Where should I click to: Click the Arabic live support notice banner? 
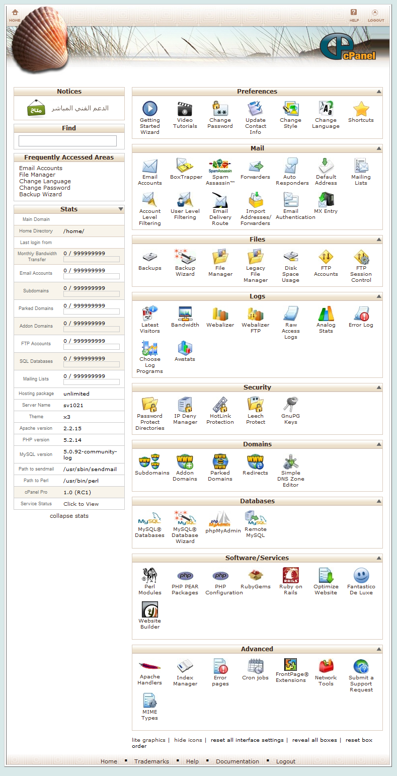[69, 108]
